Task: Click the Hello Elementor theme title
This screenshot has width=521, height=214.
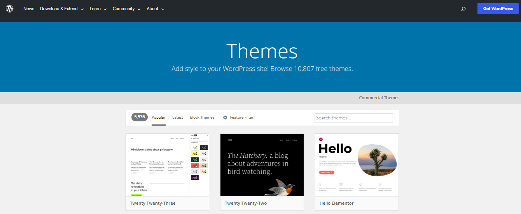Action: [x=337, y=203]
